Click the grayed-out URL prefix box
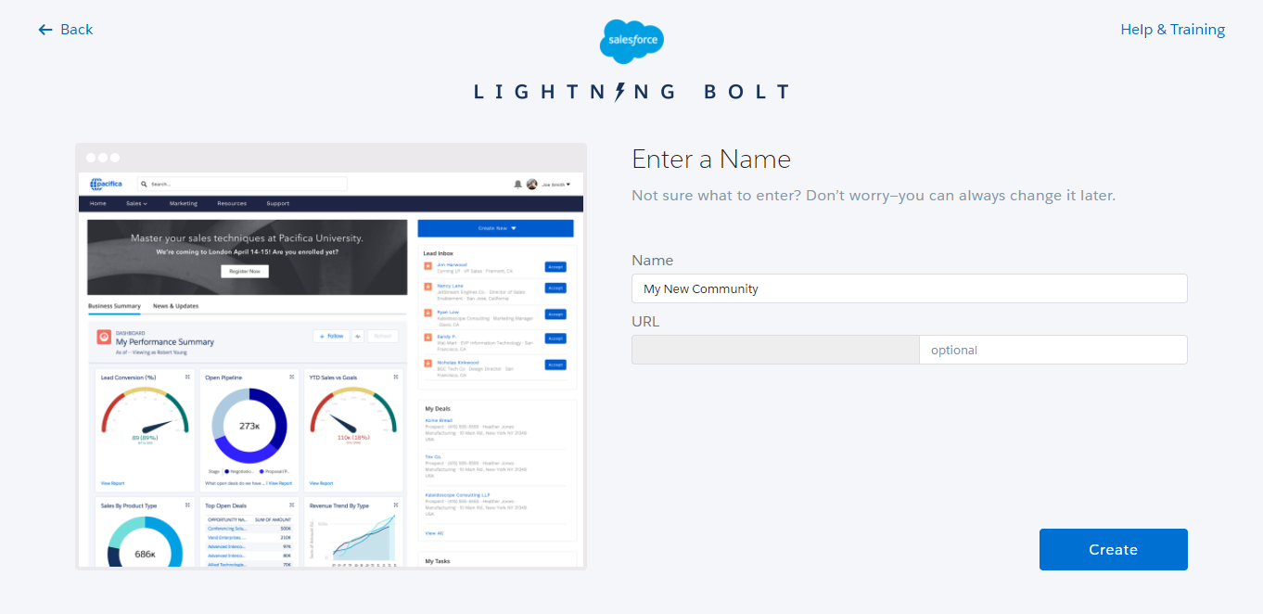 [x=775, y=350]
